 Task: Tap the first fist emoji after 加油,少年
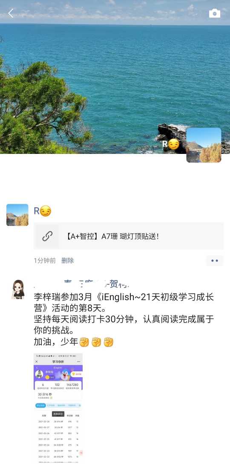[x=84, y=342]
